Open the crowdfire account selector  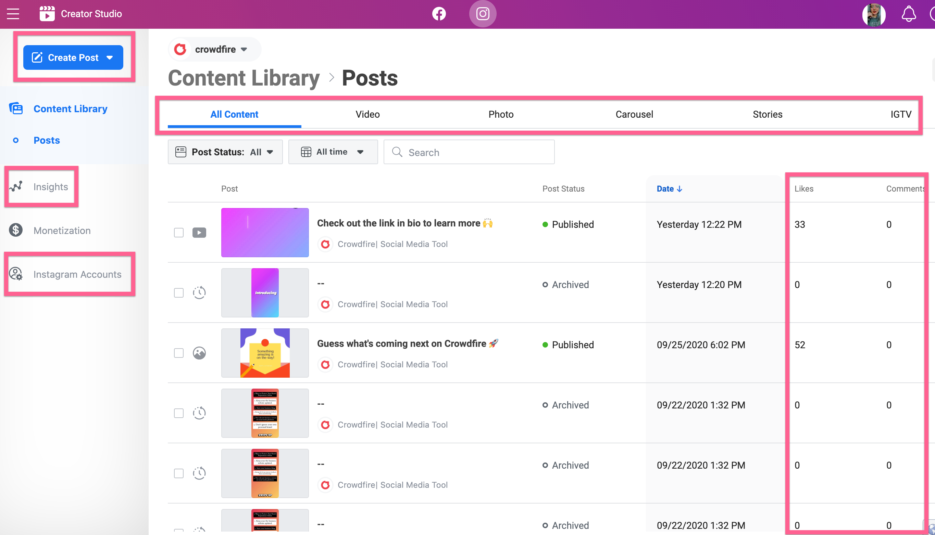pyautogui.click(x=215, y=49)
